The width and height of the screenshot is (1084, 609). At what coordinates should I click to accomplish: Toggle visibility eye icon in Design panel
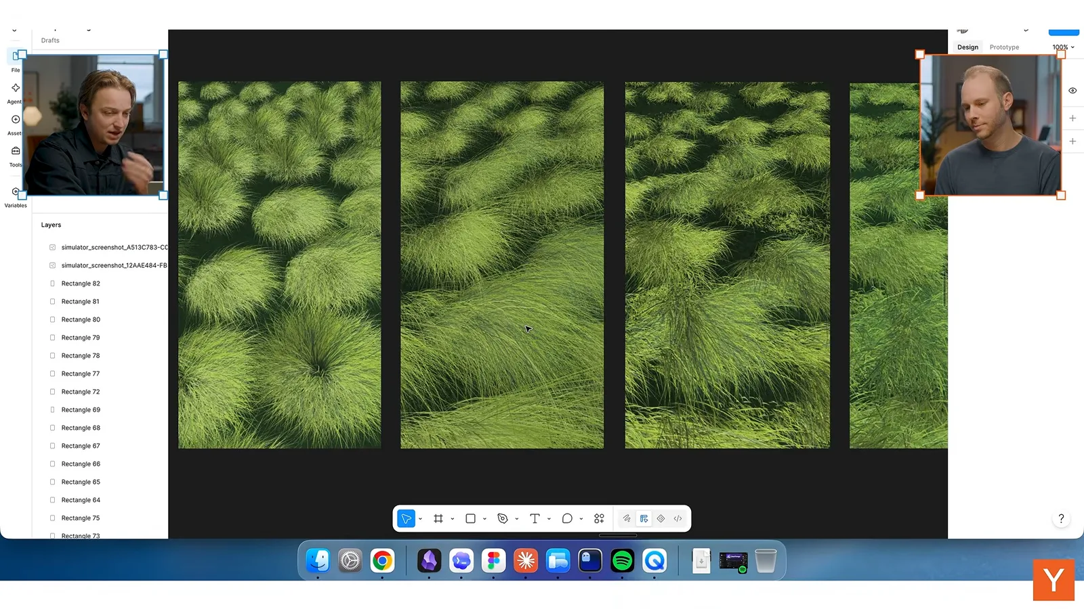tap(1072, 91)
